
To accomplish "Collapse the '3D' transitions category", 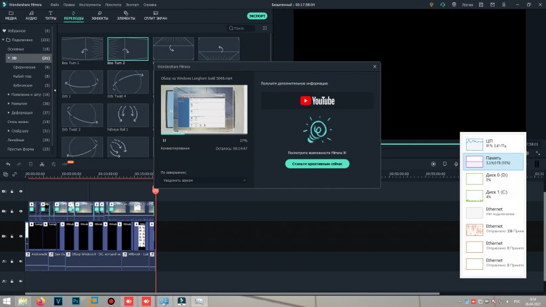I will 7,58.
